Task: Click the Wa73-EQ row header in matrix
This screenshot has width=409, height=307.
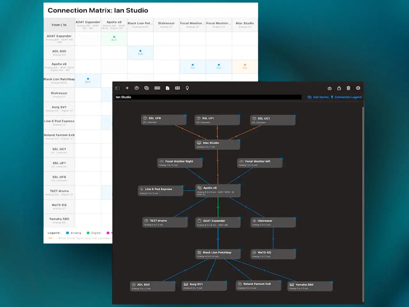Action: [59, 206]
